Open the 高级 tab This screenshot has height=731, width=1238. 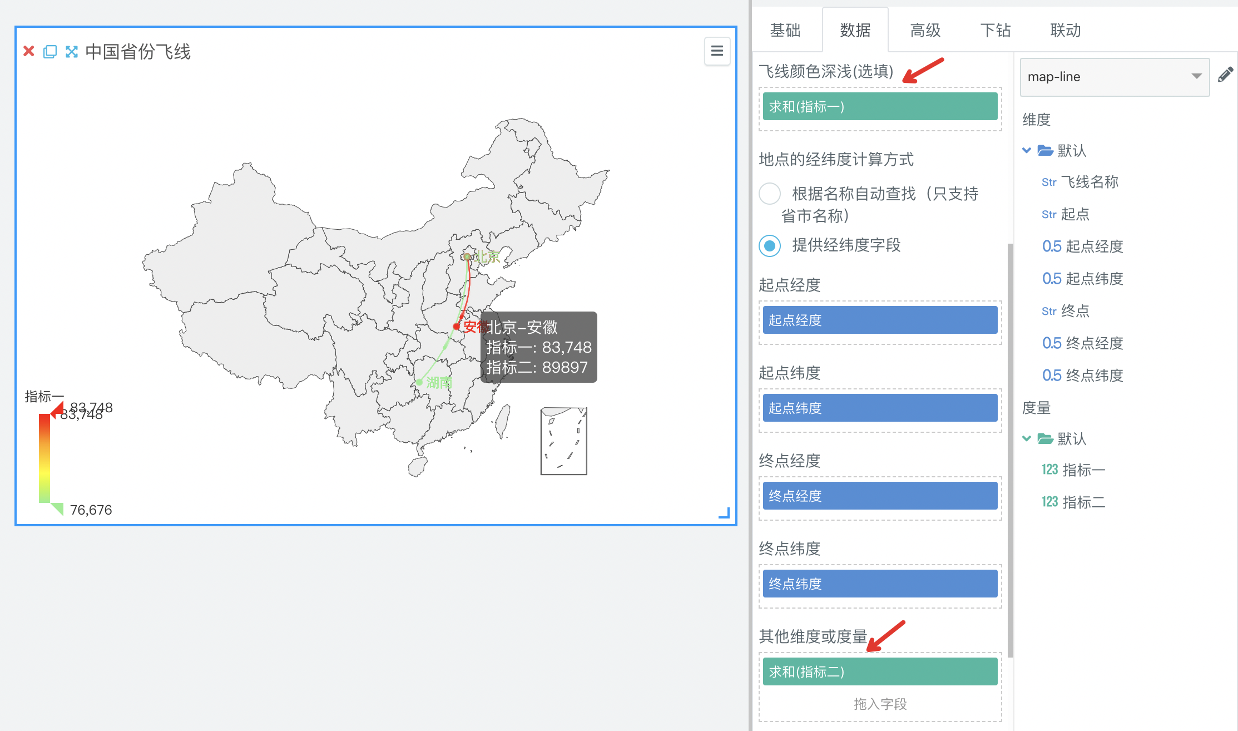tap(925, 30)
